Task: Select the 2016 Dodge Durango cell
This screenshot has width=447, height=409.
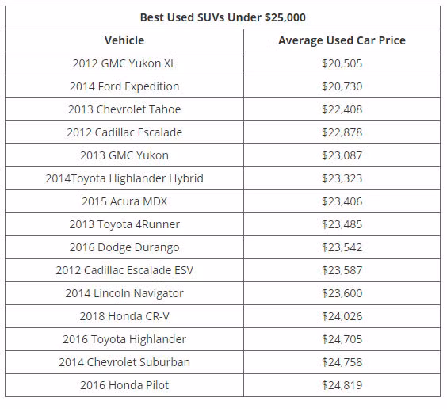Action: [124, 247]
